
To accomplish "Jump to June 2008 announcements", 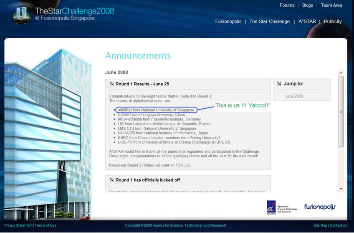I will 294,96.
